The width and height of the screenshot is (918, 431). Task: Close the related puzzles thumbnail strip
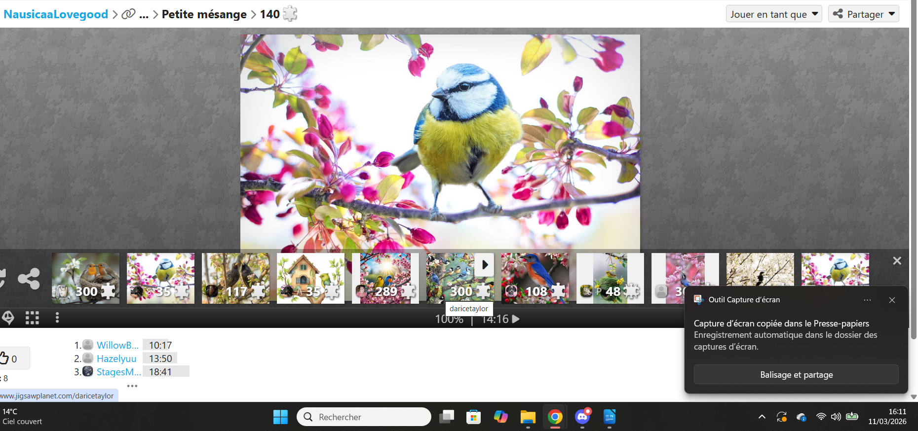pyautogui.click(x=897, y=261)
